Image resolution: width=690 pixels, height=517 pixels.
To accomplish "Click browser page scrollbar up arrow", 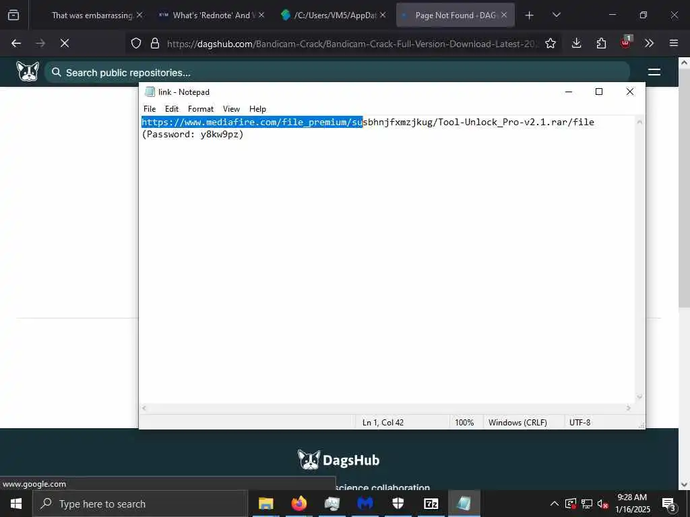I will tap(685, 63).
